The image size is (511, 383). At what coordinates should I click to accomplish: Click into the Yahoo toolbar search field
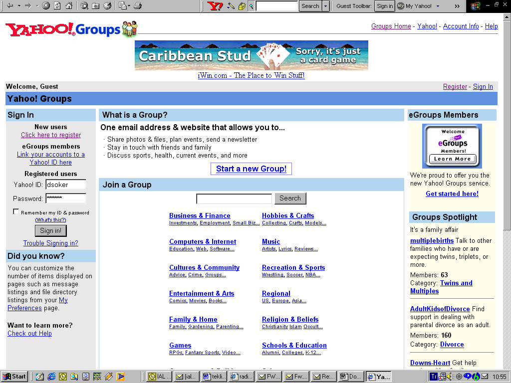pos(277,6)
